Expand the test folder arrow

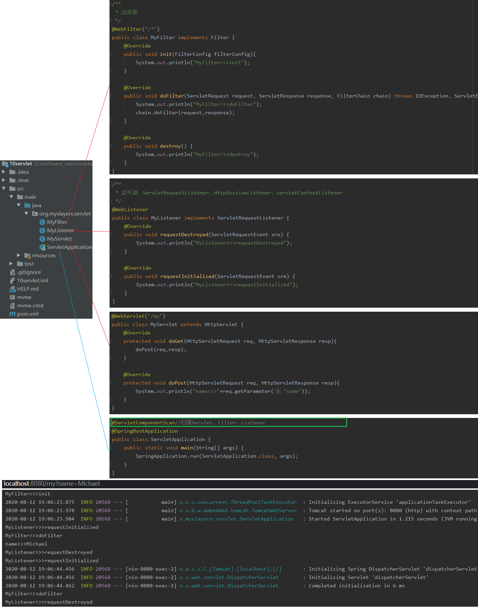[11, 264]
